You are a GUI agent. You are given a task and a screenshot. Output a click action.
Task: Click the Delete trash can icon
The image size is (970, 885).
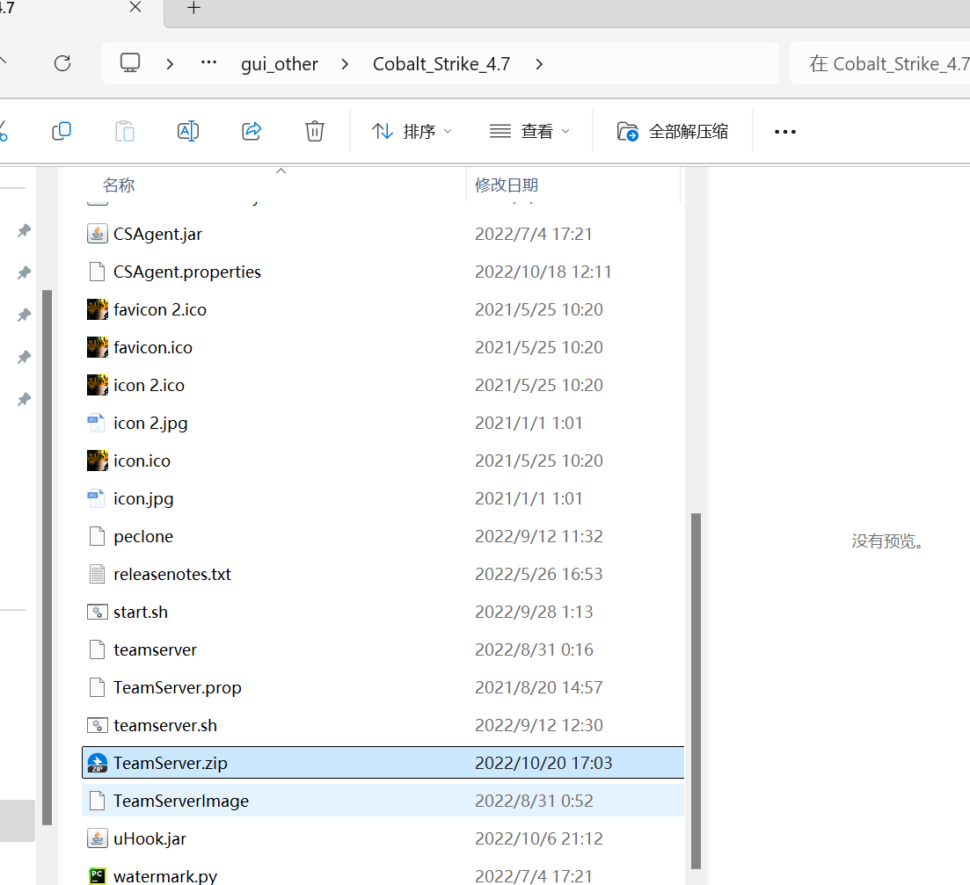pyautogui.click(x=314, y=131)
